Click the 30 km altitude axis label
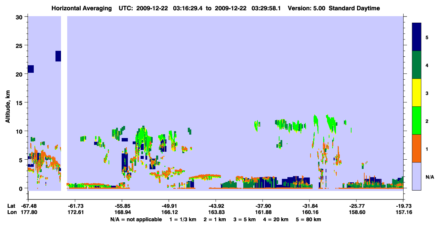Viewport: 448px width, 229px height. (20, 17)
